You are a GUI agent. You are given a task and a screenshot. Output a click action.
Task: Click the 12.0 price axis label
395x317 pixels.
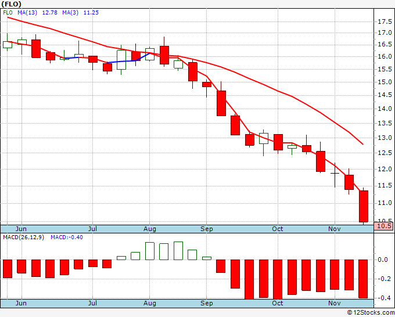tap(385, 169)
